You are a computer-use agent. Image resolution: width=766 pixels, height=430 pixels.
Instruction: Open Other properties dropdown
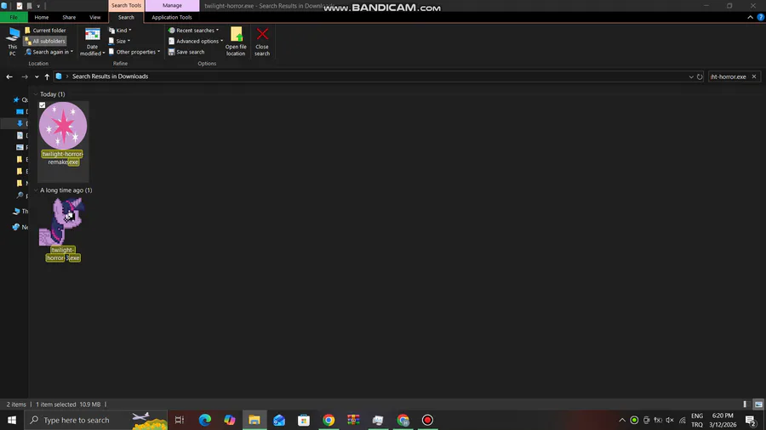tap(134, 52)
